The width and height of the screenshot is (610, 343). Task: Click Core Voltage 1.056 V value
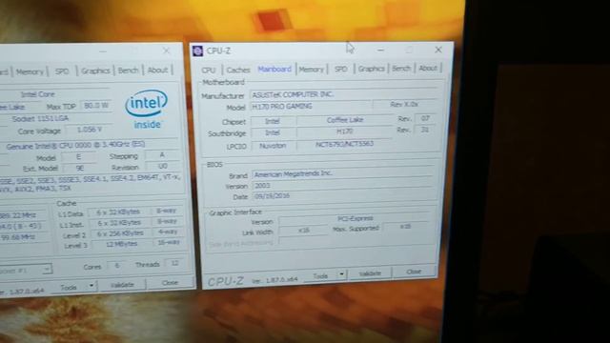[89, 130]
